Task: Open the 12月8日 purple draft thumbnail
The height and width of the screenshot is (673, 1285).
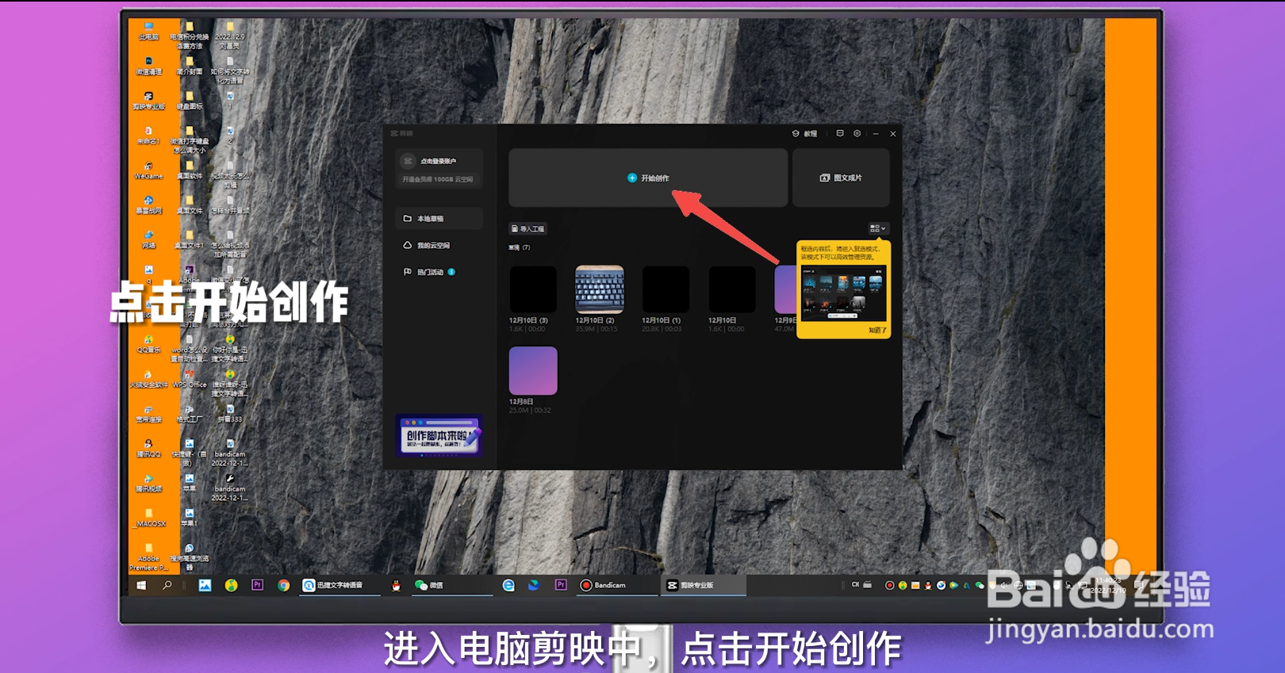Action: click(533, 370)
